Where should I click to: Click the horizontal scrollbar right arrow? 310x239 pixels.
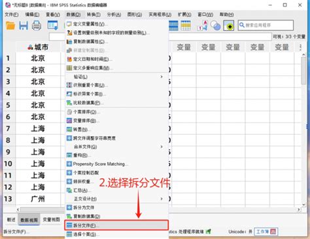(x=299, y=210)
